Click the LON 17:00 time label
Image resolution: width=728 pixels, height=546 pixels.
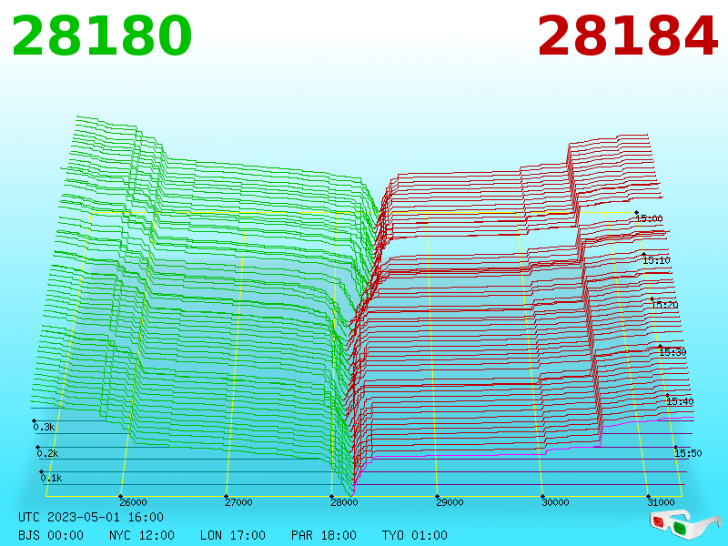(x=233, y=535)
